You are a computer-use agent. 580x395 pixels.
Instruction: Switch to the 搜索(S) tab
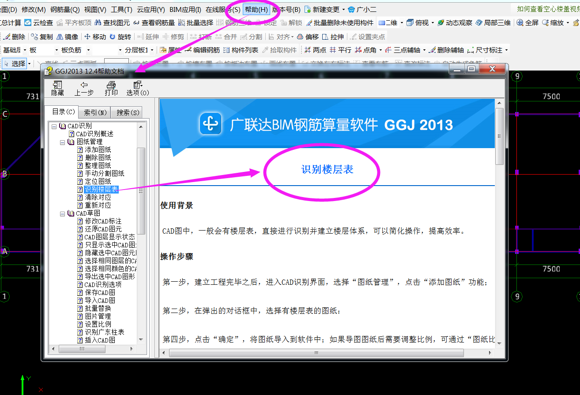point(127,113)
